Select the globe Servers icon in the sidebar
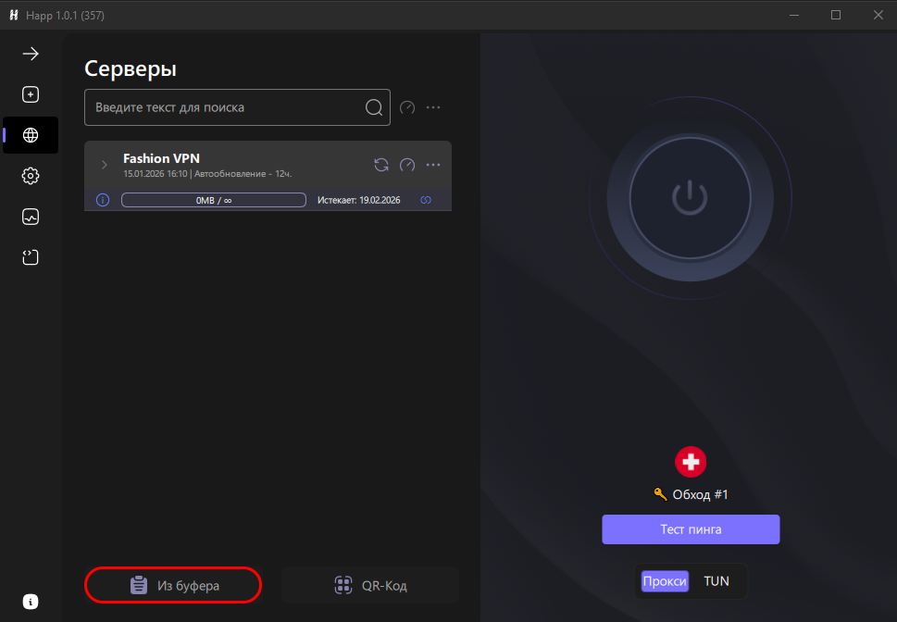The height and width of the screenshot is (622, 897). tap(31, 135)
